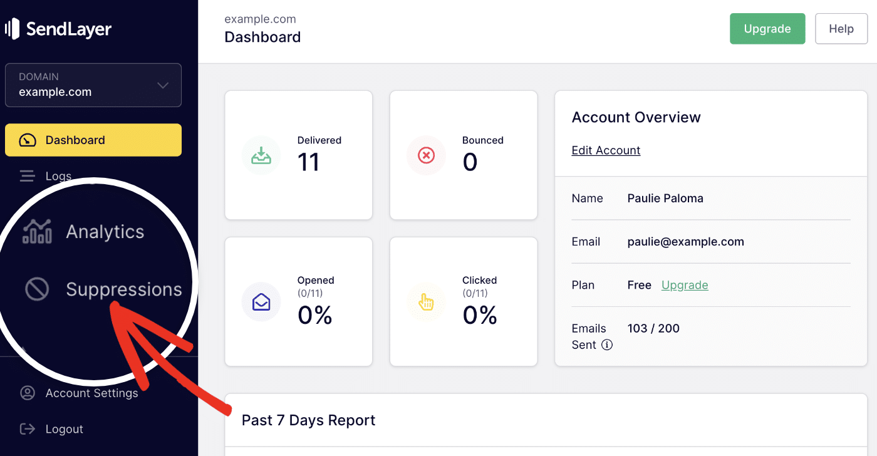Click the Opened envelope icon

pyautogui.click(x=261, y=301)
